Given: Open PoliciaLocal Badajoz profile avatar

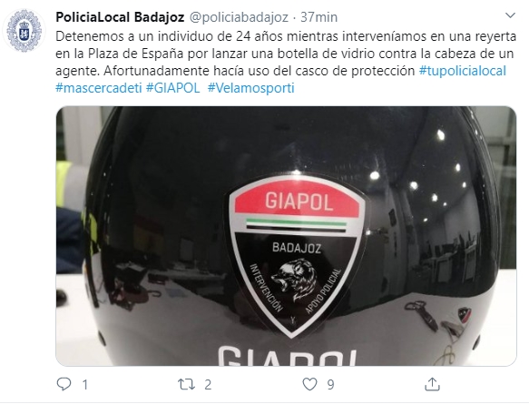Looking at the screenshot, I should click(24, 31).
